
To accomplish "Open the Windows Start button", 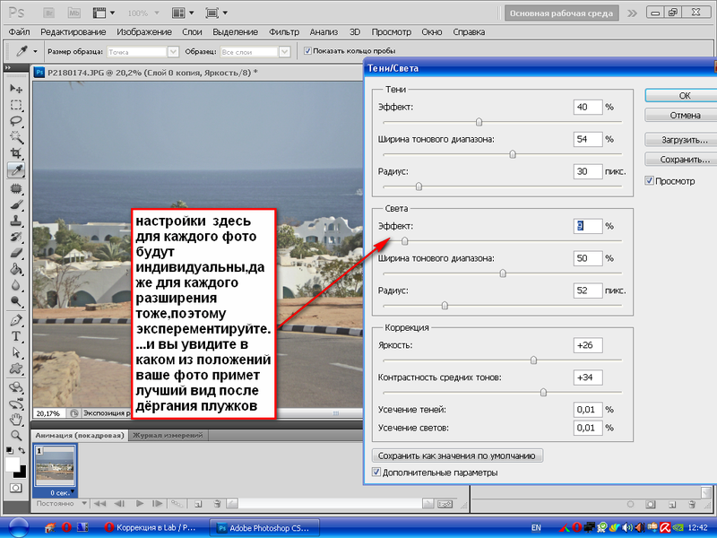I will click(18, 527).
